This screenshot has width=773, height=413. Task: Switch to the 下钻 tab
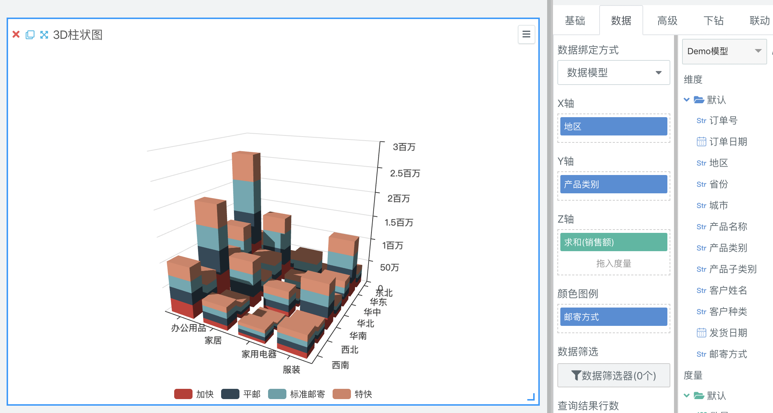pos(713,21)
